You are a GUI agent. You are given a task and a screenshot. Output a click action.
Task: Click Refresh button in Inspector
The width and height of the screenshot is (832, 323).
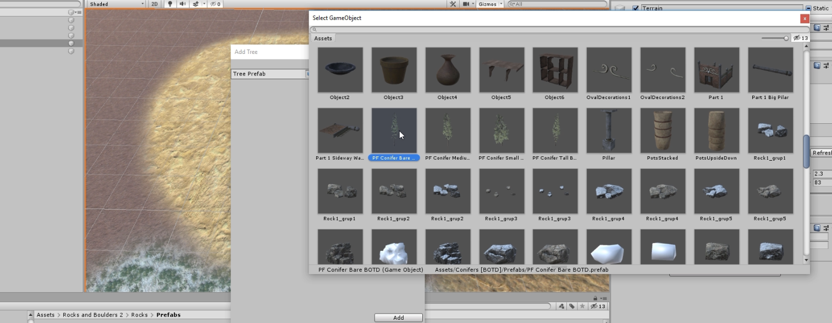coord(822,153)
